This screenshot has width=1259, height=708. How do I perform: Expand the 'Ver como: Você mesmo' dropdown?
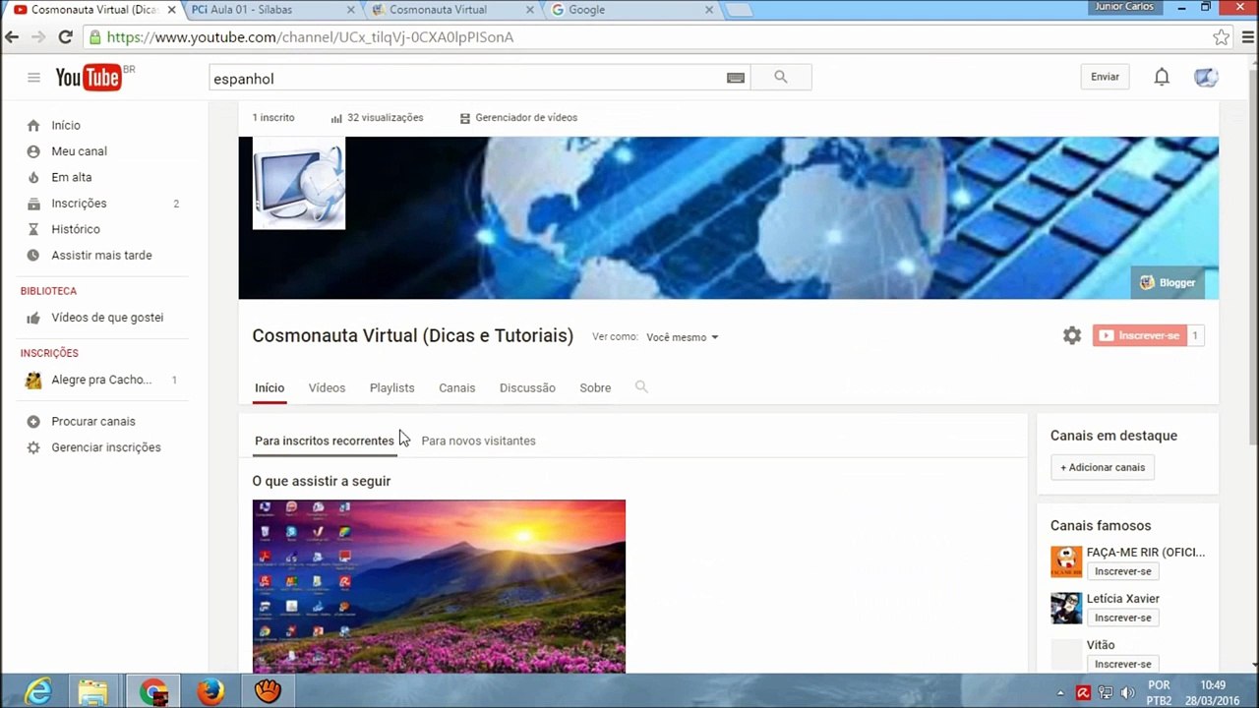pyautogui.click(x=683, y=337)
